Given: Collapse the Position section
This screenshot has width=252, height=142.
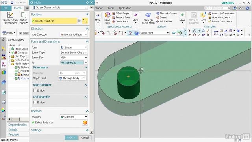Looking at the screenshot, I should pos(87,15).
